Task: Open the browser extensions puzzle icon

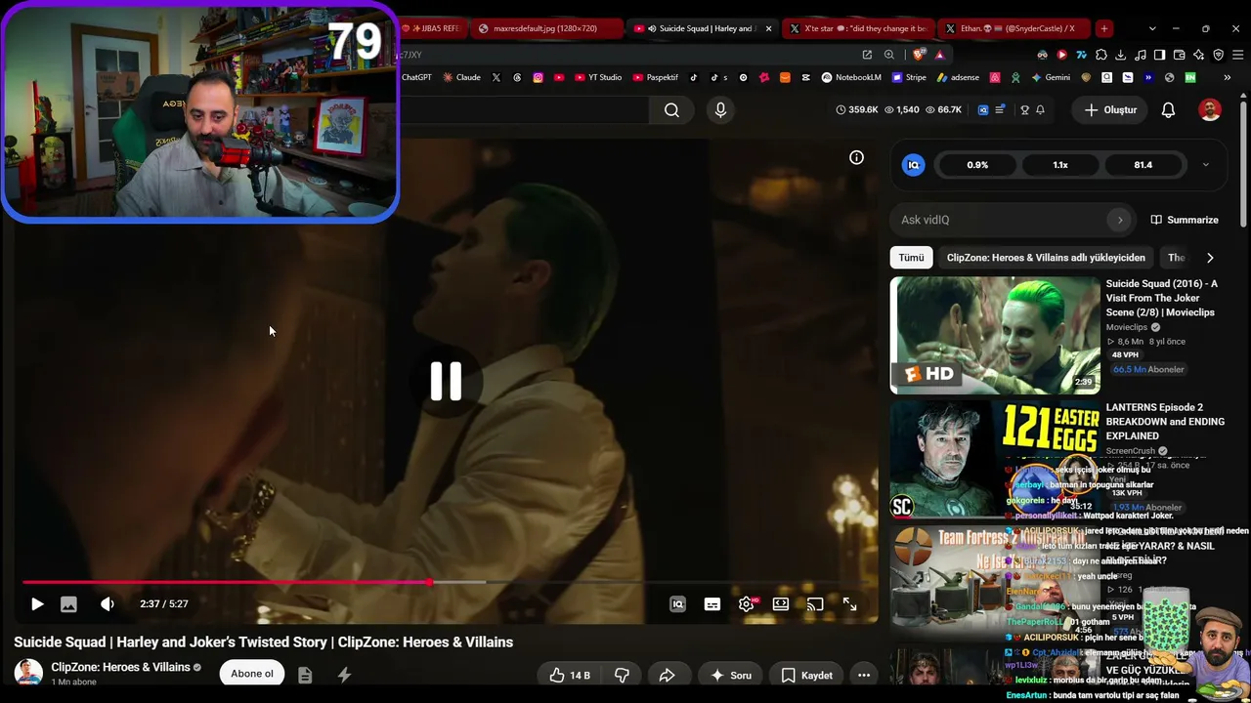Action: (1101, 55)
